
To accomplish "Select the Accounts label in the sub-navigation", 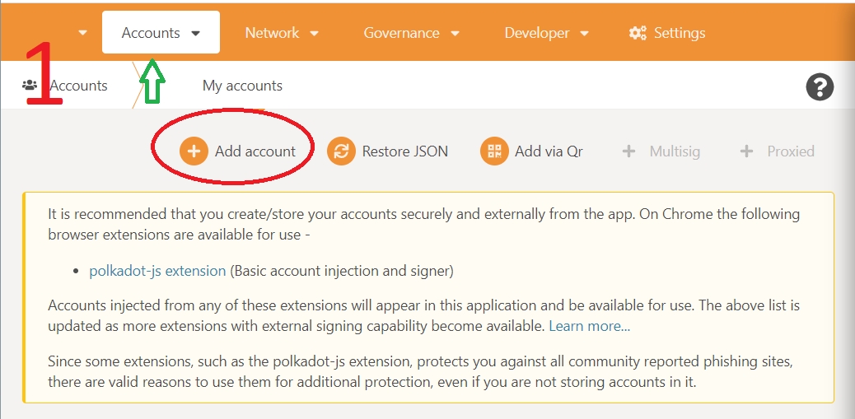I will (x=79, y=86).
